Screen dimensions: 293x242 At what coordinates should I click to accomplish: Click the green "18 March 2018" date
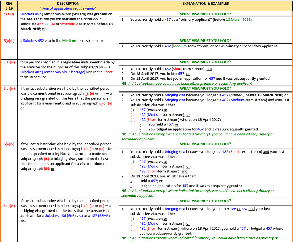click(238, 20)
